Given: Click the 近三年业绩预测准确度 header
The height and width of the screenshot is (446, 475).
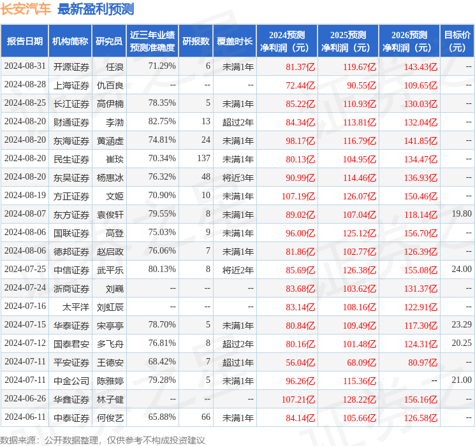Looking at the screenshot, I should click(152, 41).
